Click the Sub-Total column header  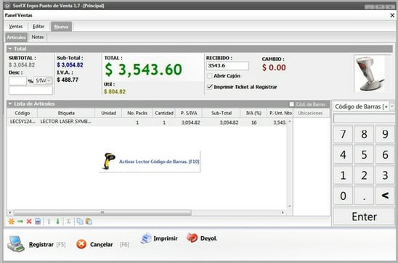click(x=222, y=113)
